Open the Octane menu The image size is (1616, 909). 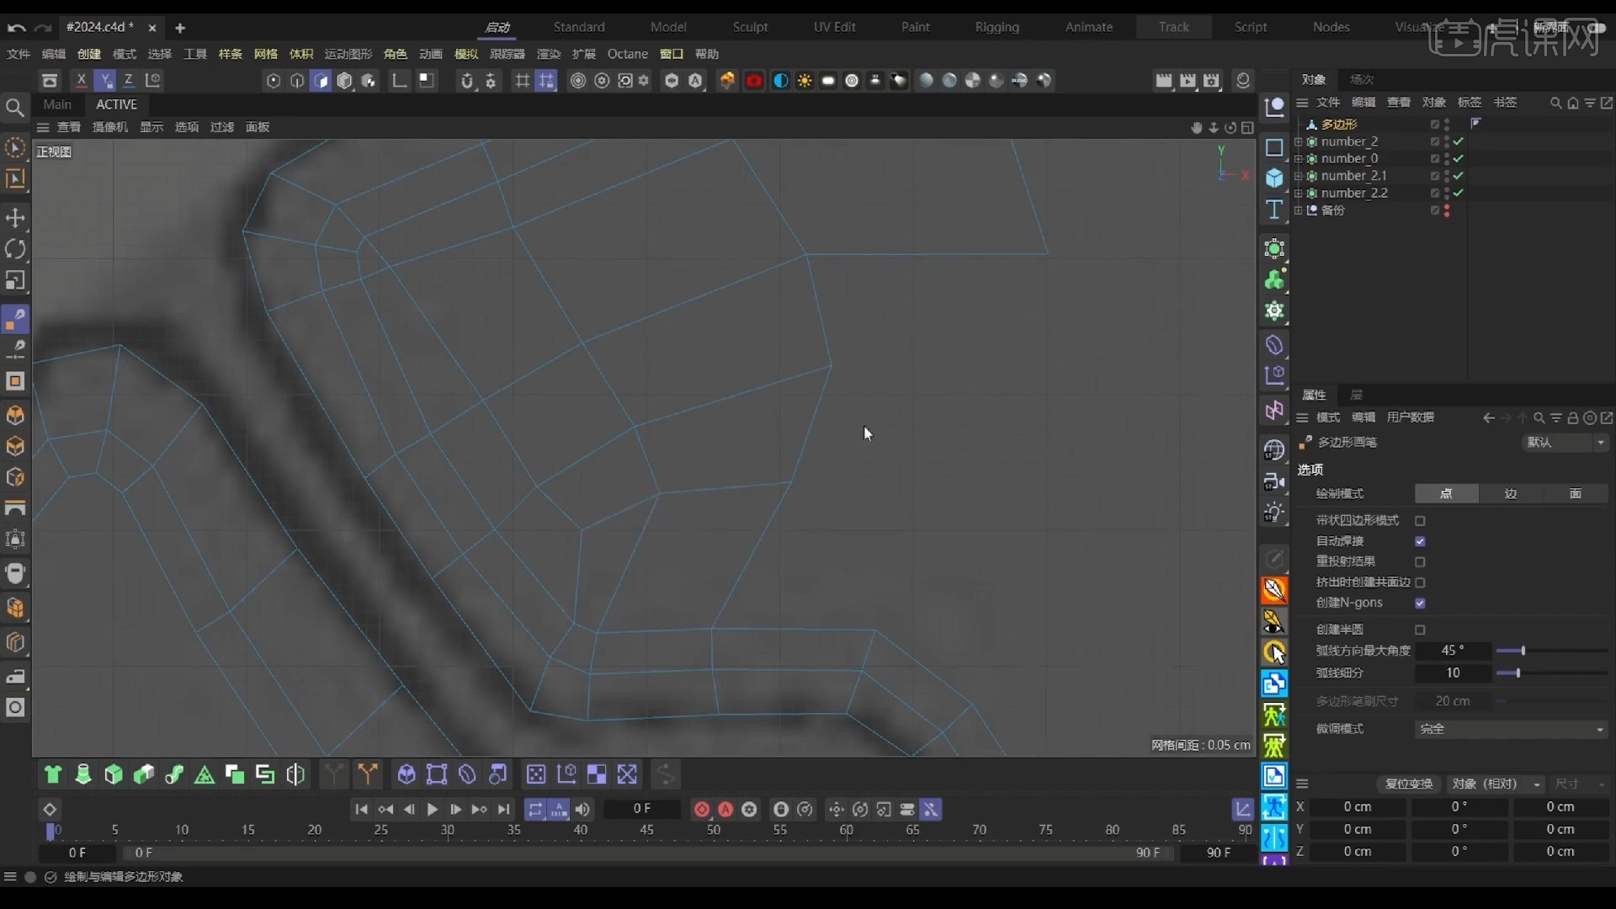click(628, 54)
